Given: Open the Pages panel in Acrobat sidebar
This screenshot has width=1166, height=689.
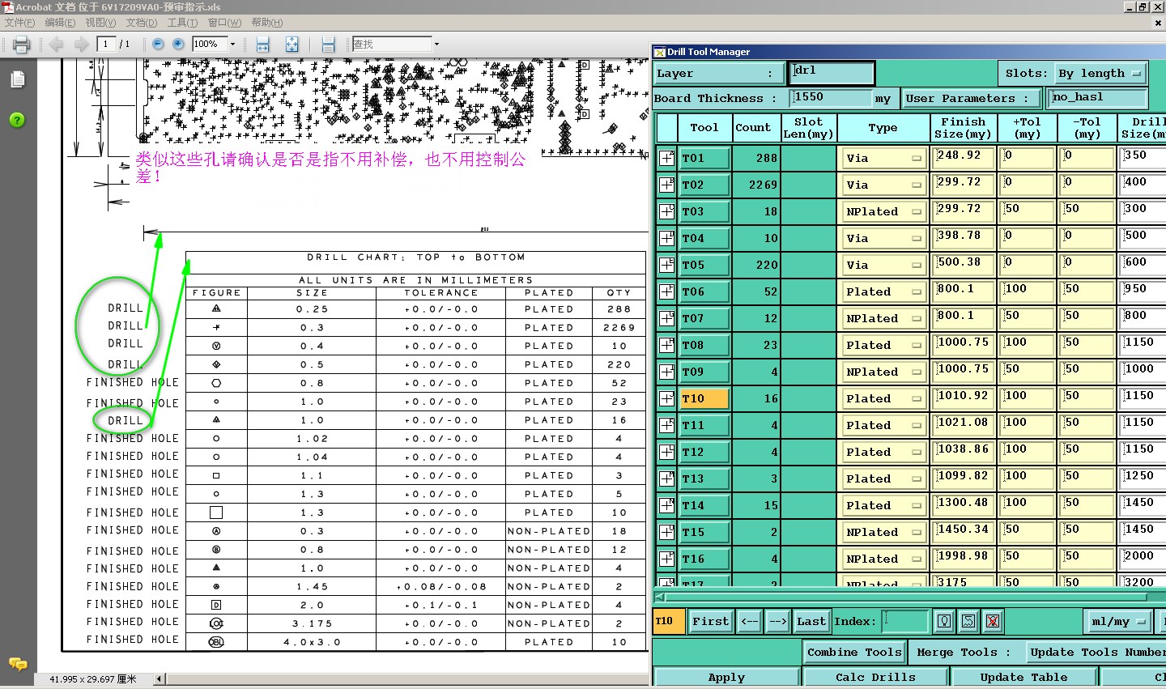Looking at the screenshot, I should click(x=18, y=79).
